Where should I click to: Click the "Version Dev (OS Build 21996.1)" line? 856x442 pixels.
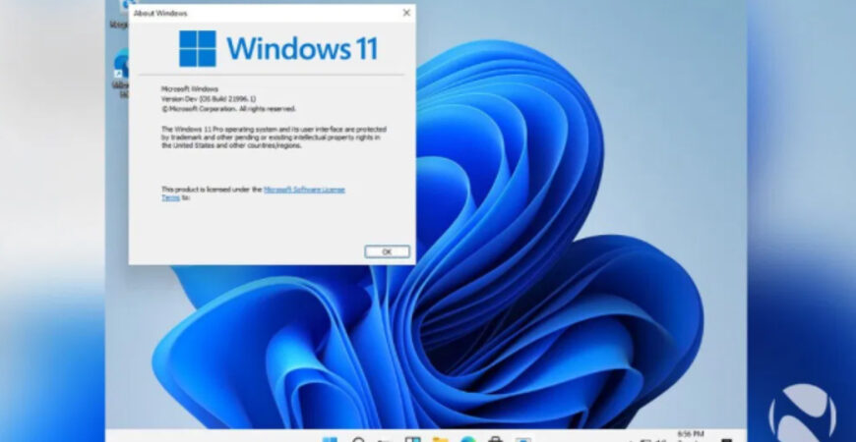click(209, 98)
